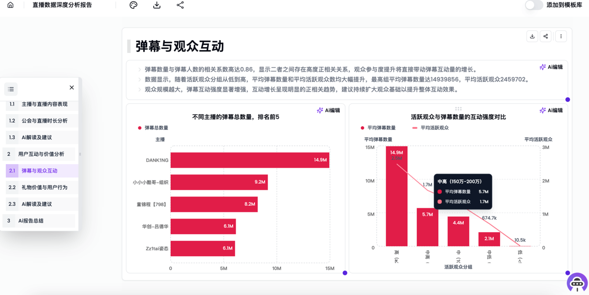589x295 pixels.
Task: Open the chatbot assistant robot icon
Action: (577, 283)
